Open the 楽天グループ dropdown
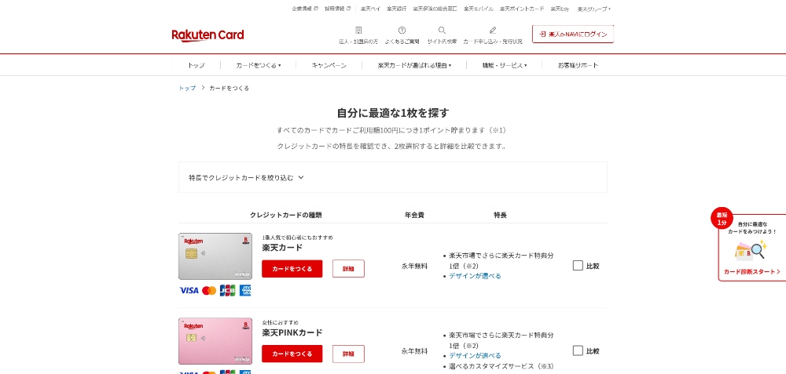This screenshot has width=786, height=374. (x=593, y=9)
